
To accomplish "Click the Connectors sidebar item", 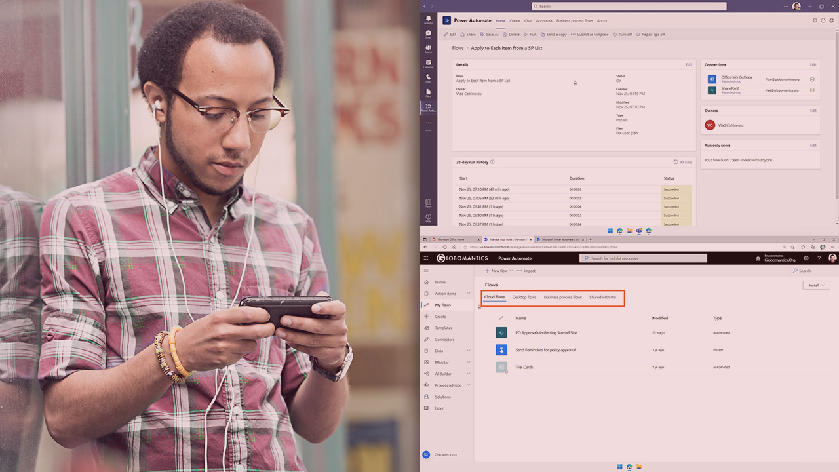I will coord(444,340).
